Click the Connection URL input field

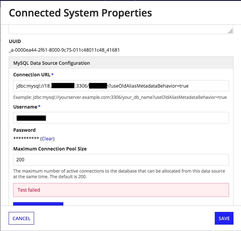121,86
